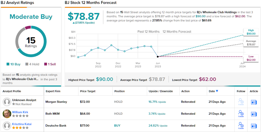Click the Price Target column header
Screen dimensions: 261x132
88,91
